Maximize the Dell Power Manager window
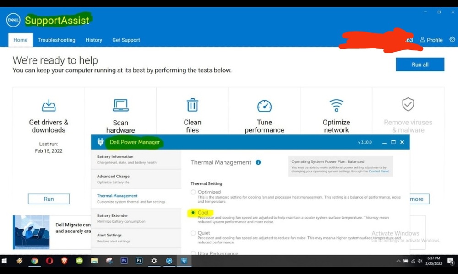 393,142
